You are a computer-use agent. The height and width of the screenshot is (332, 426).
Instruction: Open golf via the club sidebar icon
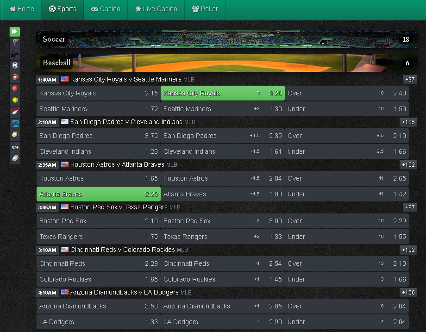tap(15, 147)
